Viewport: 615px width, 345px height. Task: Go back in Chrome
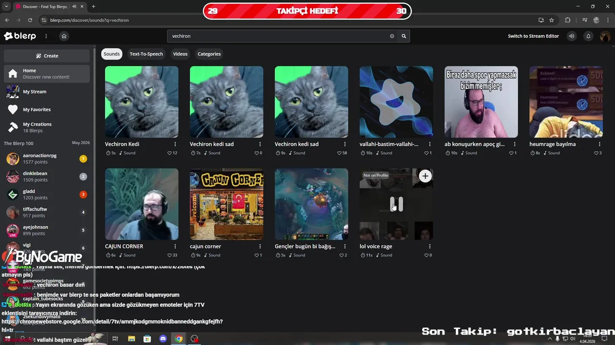point(7,20)
